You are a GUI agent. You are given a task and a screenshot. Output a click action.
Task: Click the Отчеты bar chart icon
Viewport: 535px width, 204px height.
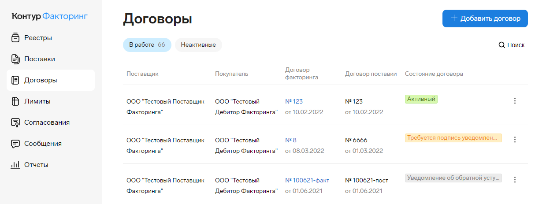[15, 165]
